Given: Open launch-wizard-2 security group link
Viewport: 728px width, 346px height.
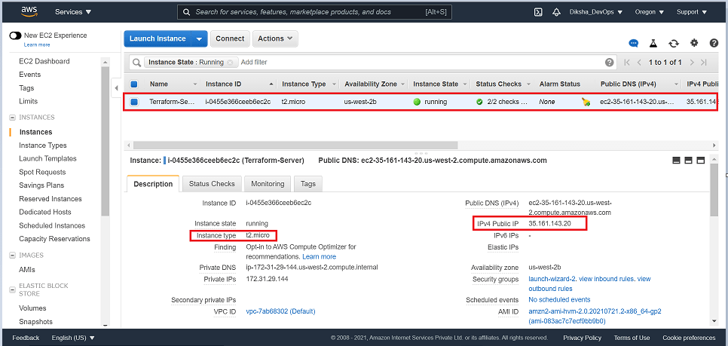Looking at the screenshot, I should (x=552, y=279).
